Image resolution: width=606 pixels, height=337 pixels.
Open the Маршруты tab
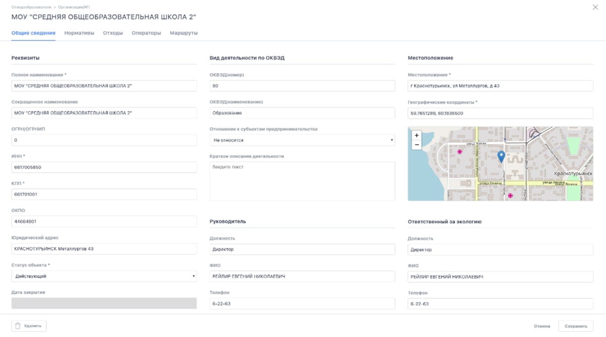(x=184, y=33)
